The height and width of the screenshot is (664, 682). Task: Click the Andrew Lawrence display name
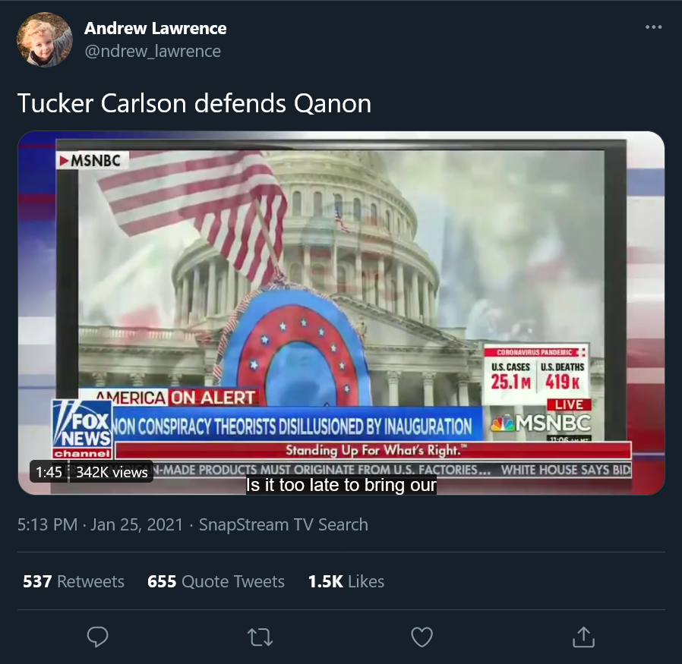point(155,28)
